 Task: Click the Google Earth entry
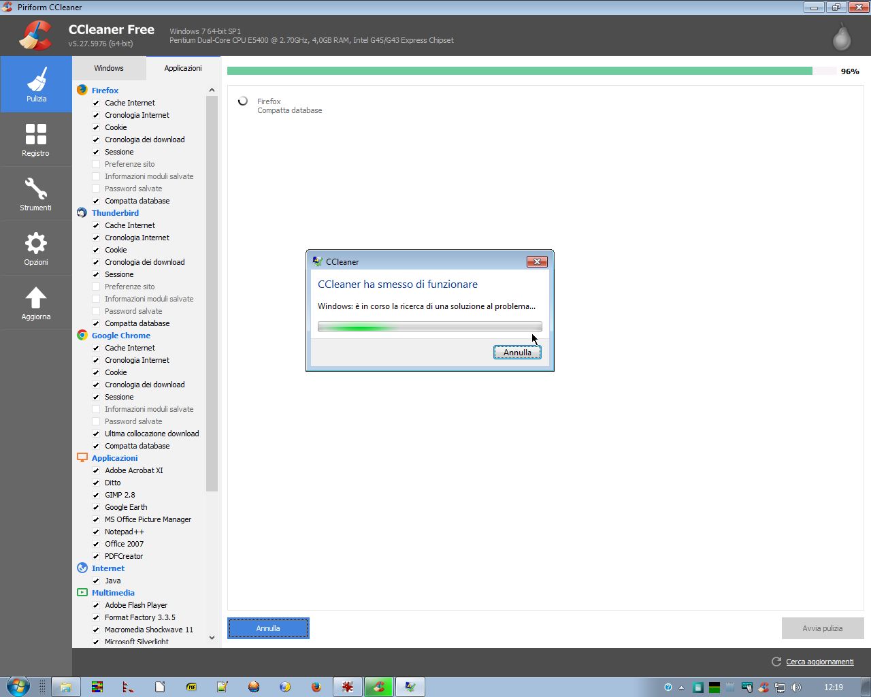click(x=126, y=507)
